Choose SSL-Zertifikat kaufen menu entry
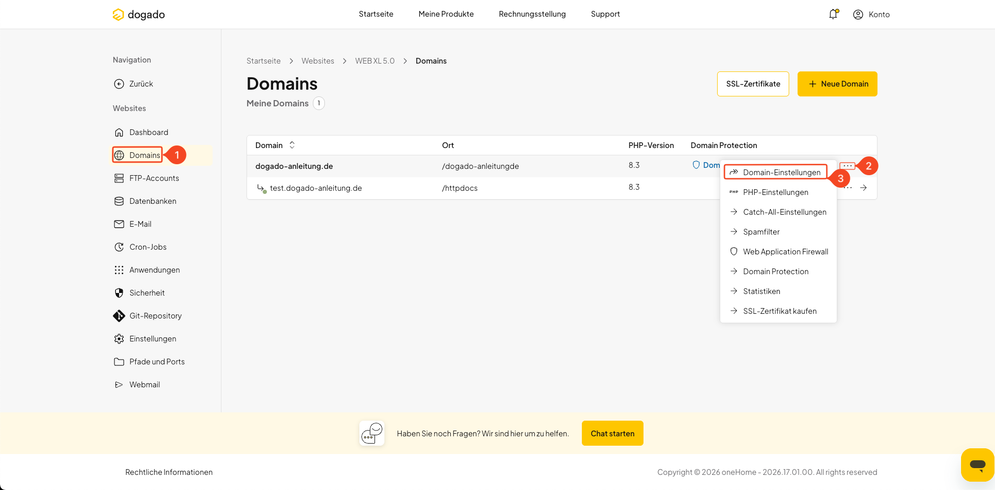The image size is (995, 490). click(x=778, y=311)
